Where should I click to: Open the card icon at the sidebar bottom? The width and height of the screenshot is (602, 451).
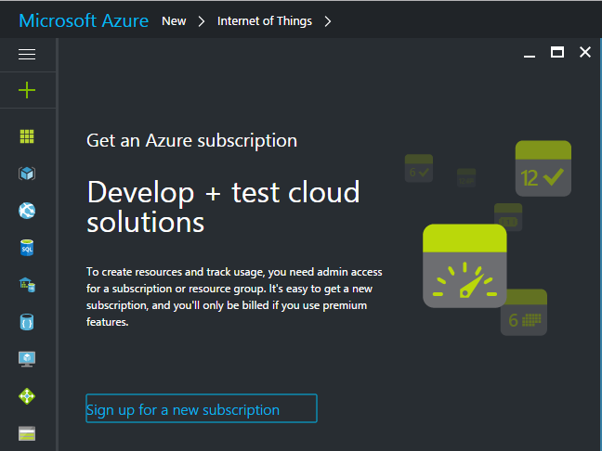pos(27,433)
